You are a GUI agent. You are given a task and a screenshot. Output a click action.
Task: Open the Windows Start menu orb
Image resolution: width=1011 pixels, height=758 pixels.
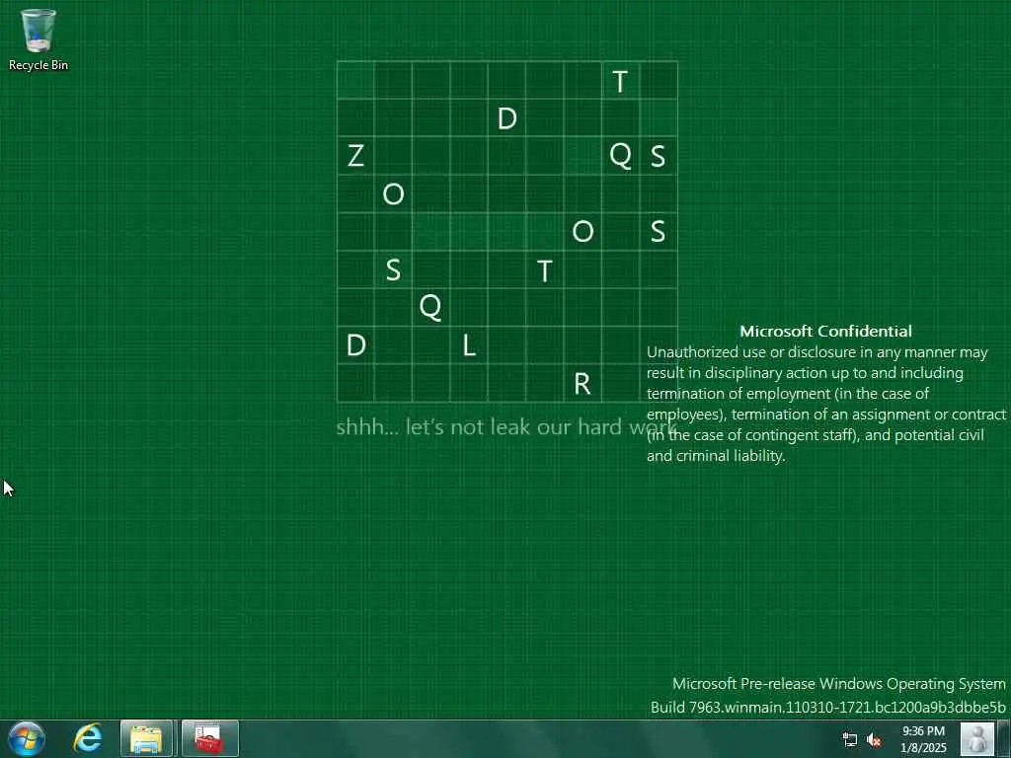click(27, 738)
